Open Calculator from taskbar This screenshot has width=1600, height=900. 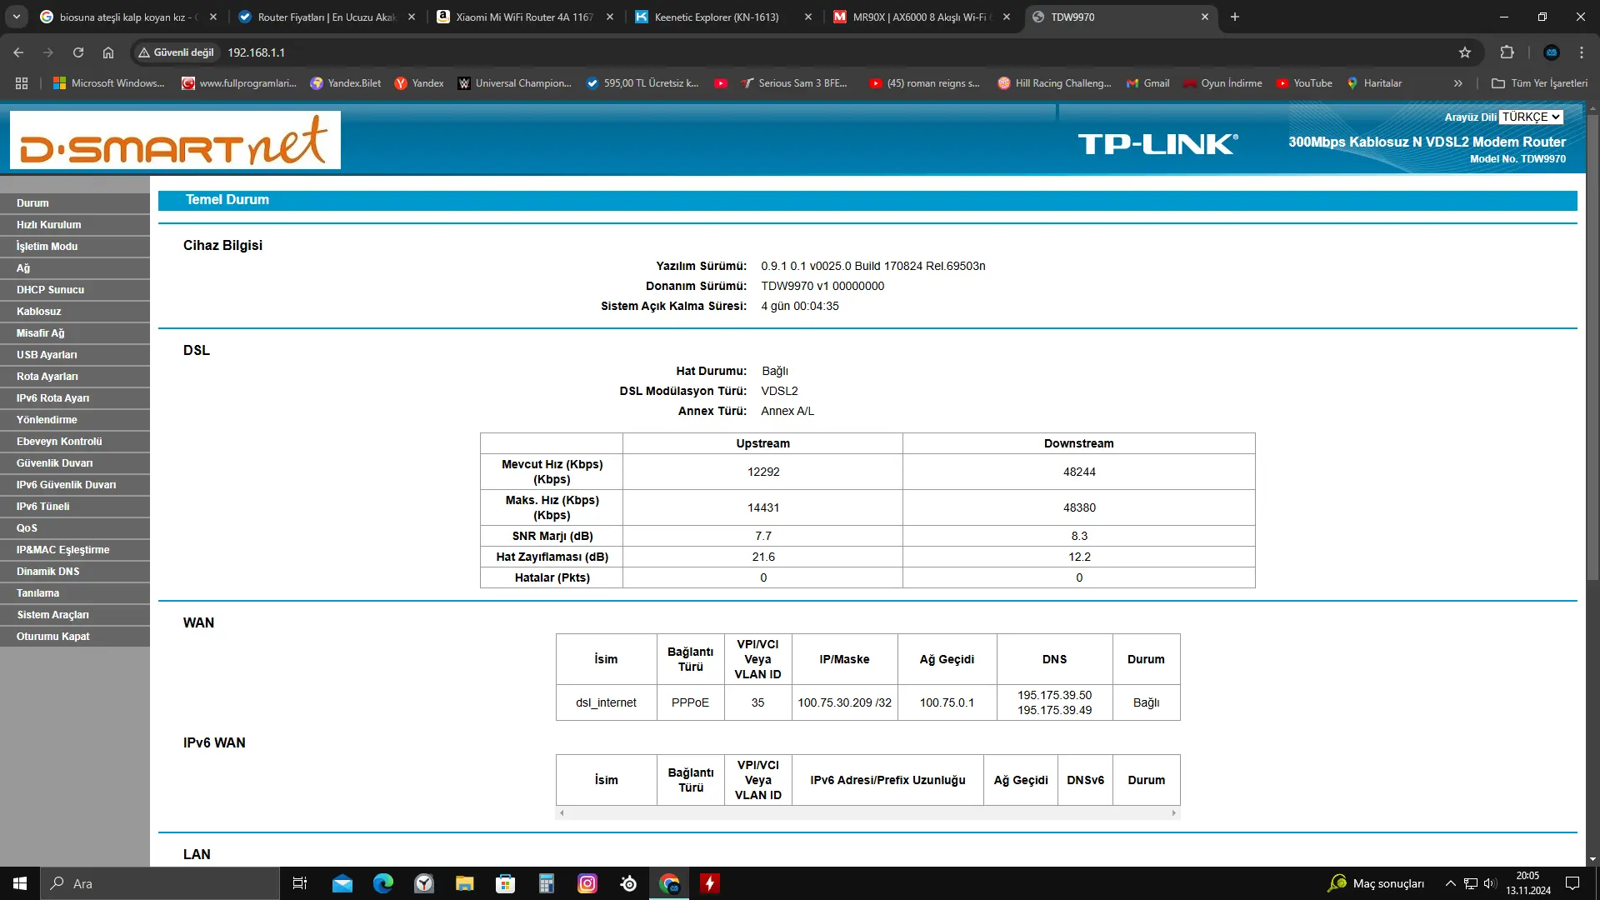point(546,883)
